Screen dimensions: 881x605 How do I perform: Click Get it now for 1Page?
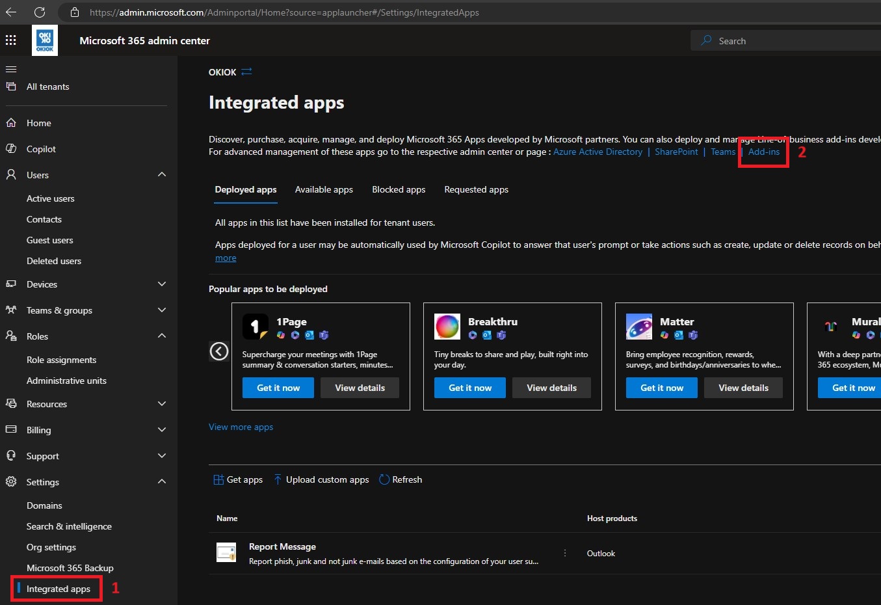tap(278, 388)
